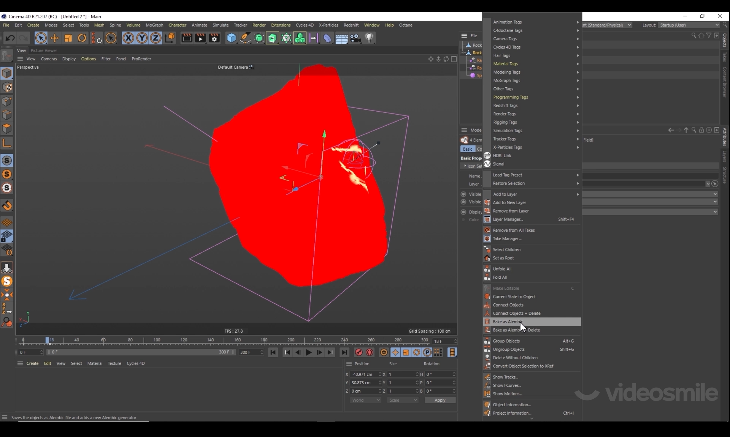Open Edit Render Settings clapperboard icon
The width and height of the screenshot is (730, 437).
(214, 38)
